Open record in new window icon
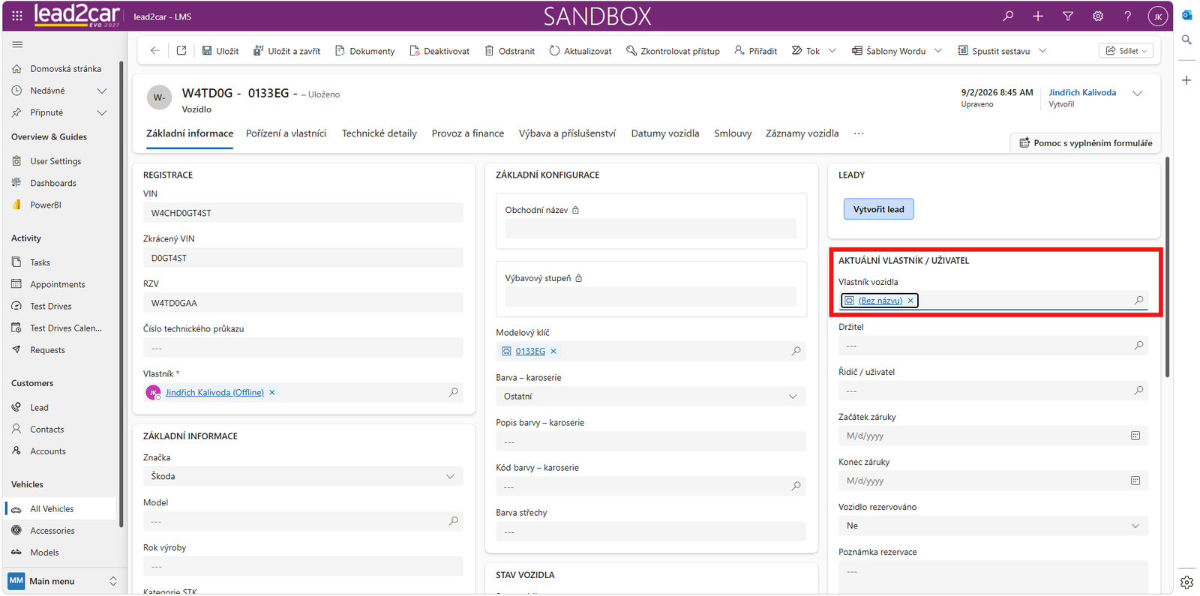Viewport: 1200px width, 596px height. tap(181, 51)
